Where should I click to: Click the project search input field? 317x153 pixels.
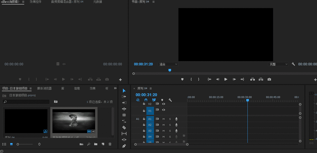(26, 102)
